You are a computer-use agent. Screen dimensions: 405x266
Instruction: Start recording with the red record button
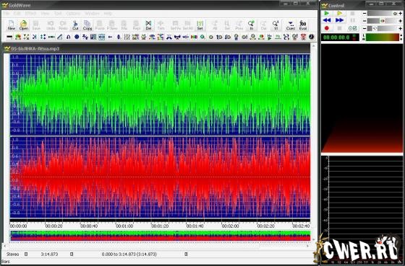327,28
